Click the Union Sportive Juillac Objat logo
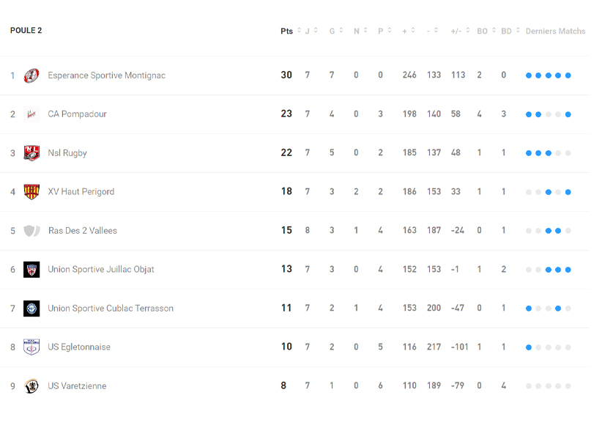 click(x=31, y=270)
